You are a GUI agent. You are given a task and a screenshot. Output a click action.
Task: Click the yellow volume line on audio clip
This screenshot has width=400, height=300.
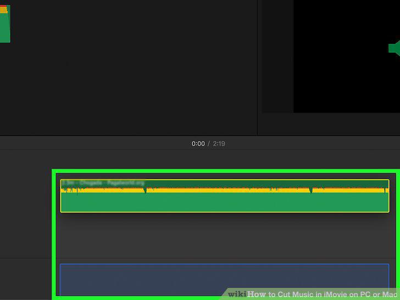[x=225, y=190]
